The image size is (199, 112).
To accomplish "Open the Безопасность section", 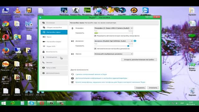I will tap(54, 52).
